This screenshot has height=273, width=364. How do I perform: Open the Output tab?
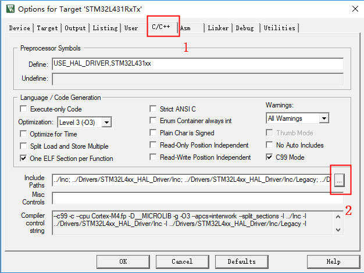tap(75, 28)
